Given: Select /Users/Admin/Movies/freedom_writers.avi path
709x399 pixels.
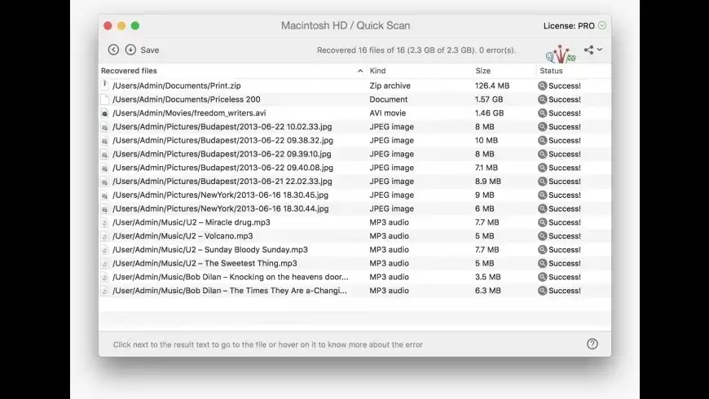Looking at the screenshot, I should pos(189,113).
